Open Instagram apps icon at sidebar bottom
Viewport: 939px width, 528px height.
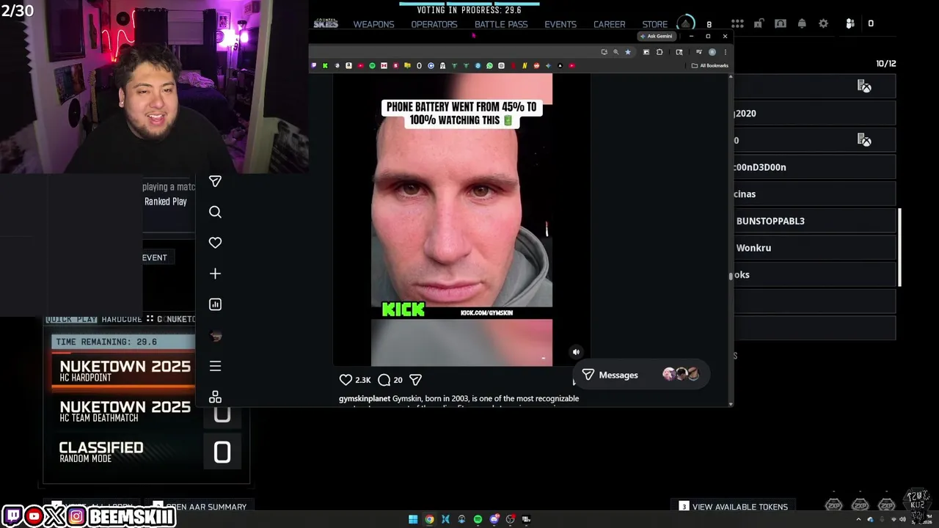tap(215, 397)
